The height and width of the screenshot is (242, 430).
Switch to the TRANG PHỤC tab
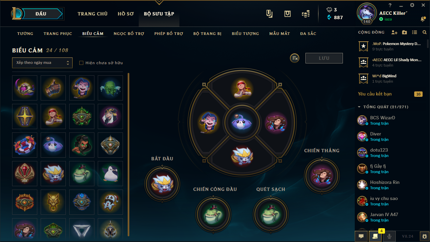coord(58,34)
